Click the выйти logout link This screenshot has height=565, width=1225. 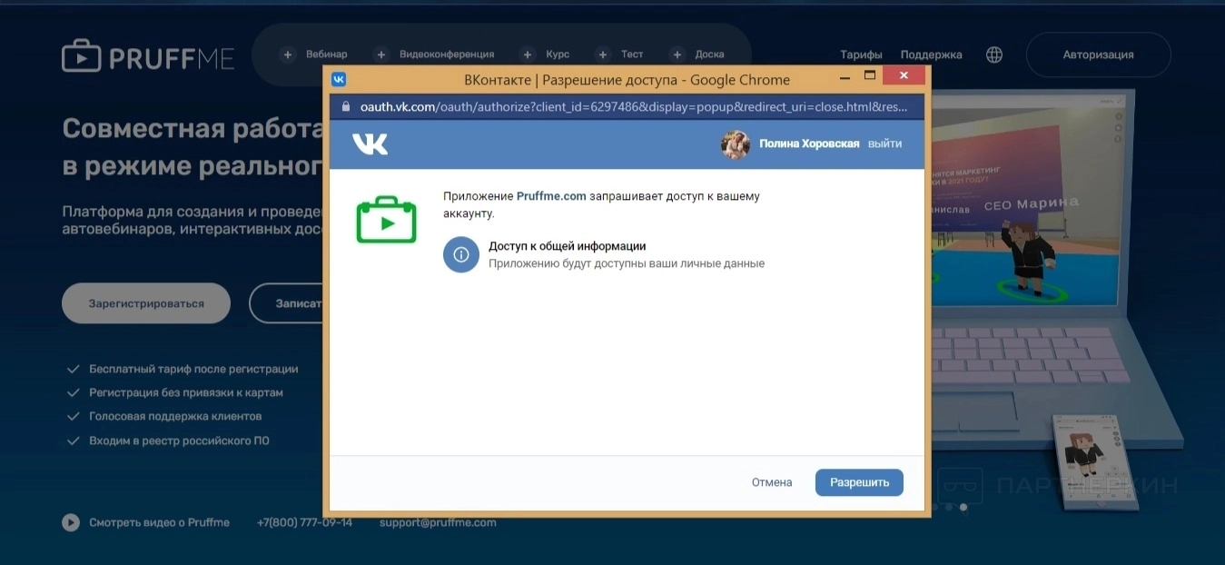point(884,144)
